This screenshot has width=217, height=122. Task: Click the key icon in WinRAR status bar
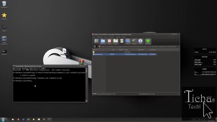(96, 94)
